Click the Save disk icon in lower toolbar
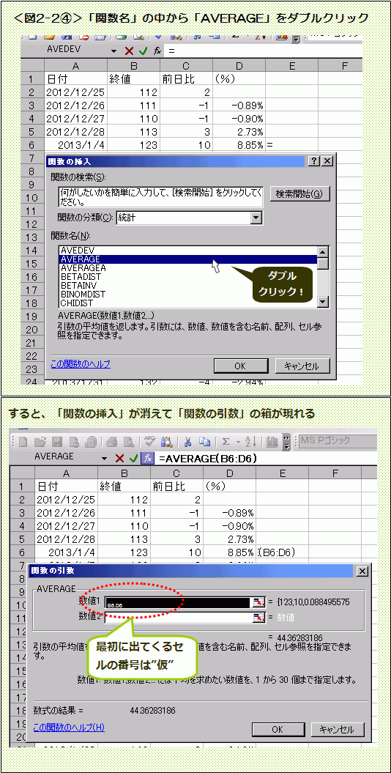Image resolution: width=391 pixels, height=773 pixels. pyautogui.click(x=59, y=442)
